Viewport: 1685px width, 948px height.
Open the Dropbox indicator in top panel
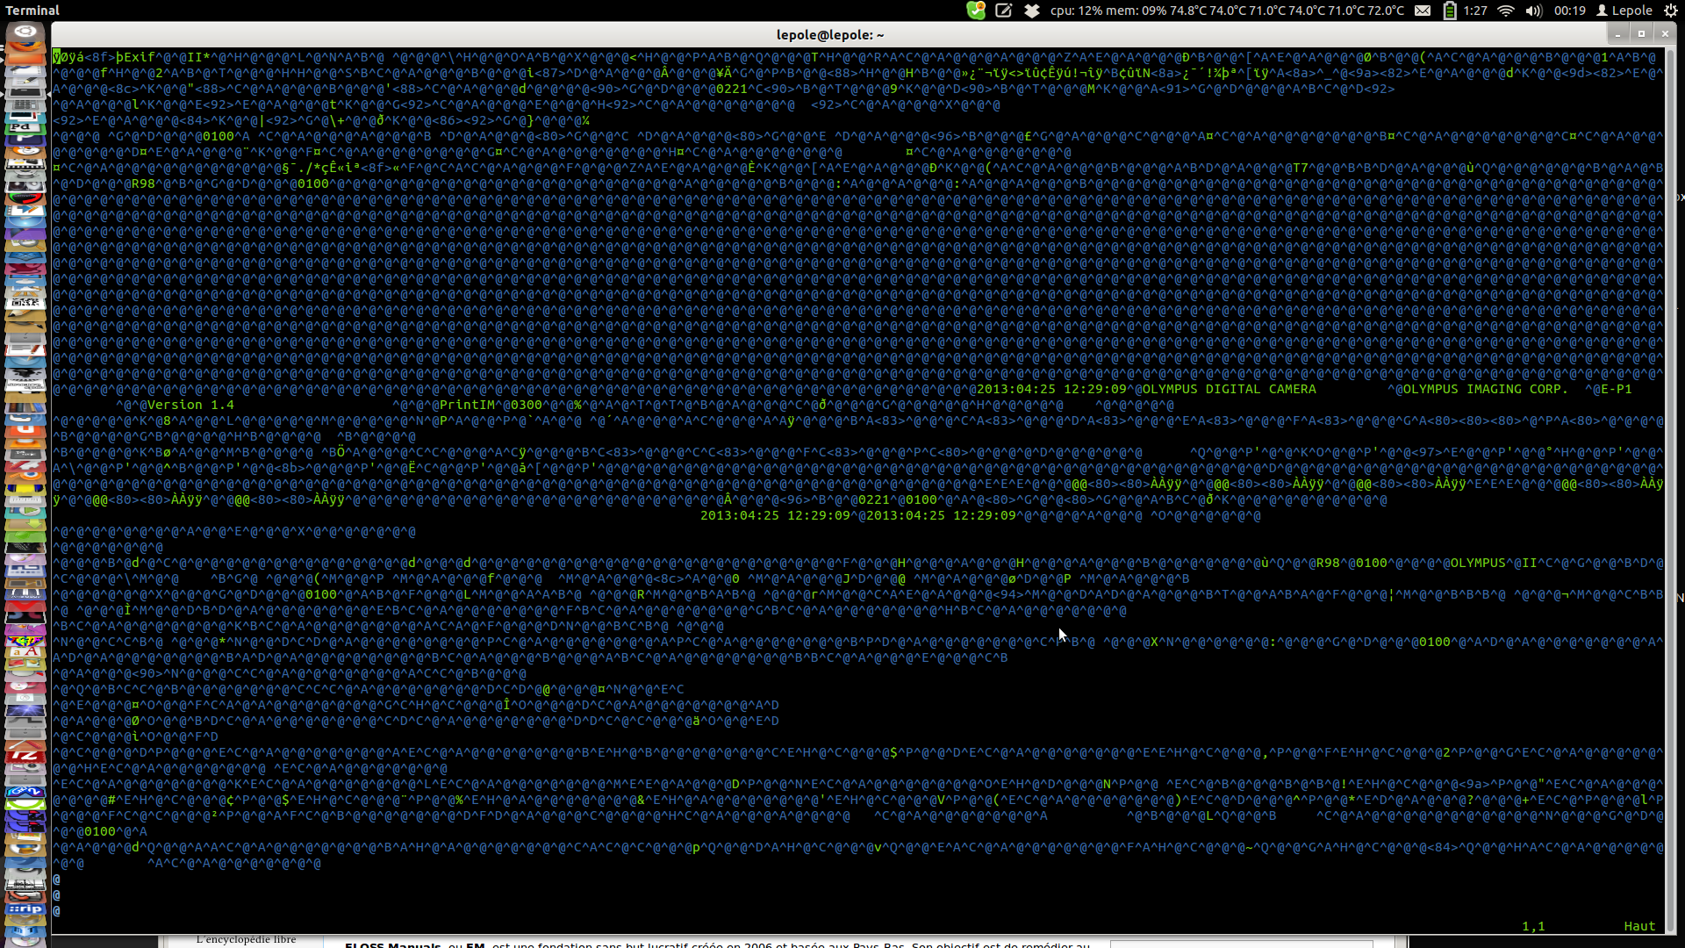[1032, 11]
